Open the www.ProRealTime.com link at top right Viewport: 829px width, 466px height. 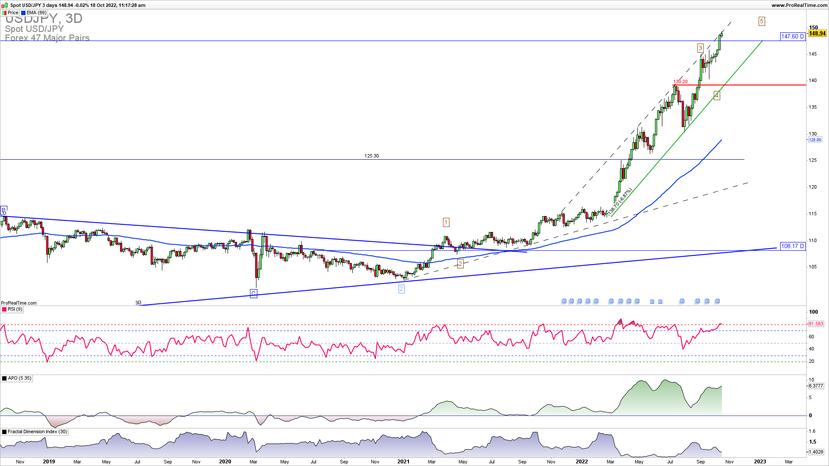[x=799, y=5]
